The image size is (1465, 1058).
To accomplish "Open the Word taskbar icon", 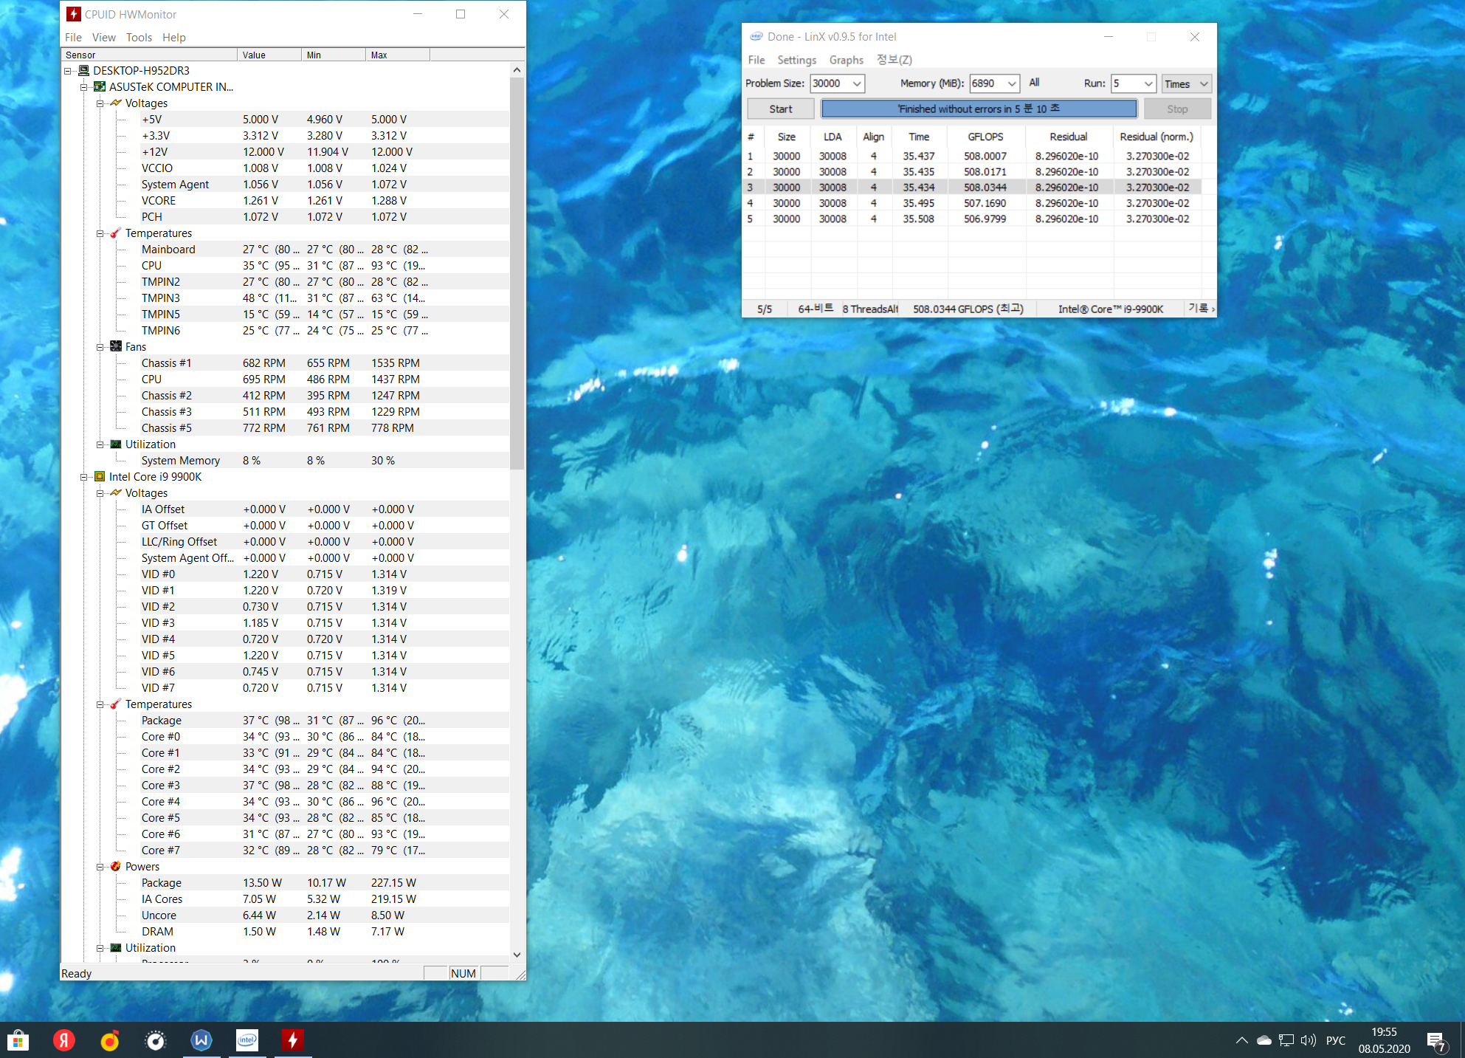I will [x=201, y=1040].
